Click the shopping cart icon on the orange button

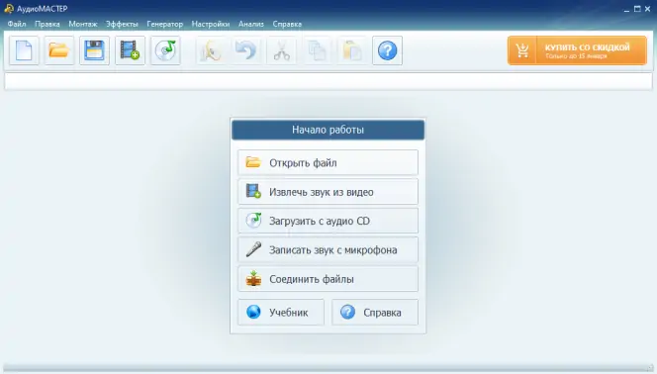point(522,50)
